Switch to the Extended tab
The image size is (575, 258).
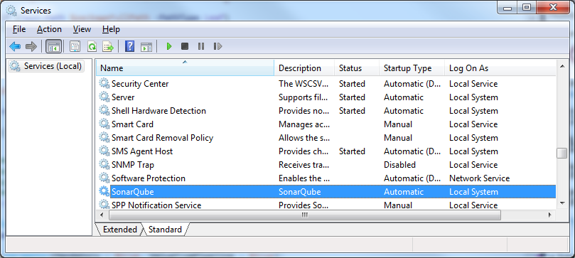click(x=119, y=230)
